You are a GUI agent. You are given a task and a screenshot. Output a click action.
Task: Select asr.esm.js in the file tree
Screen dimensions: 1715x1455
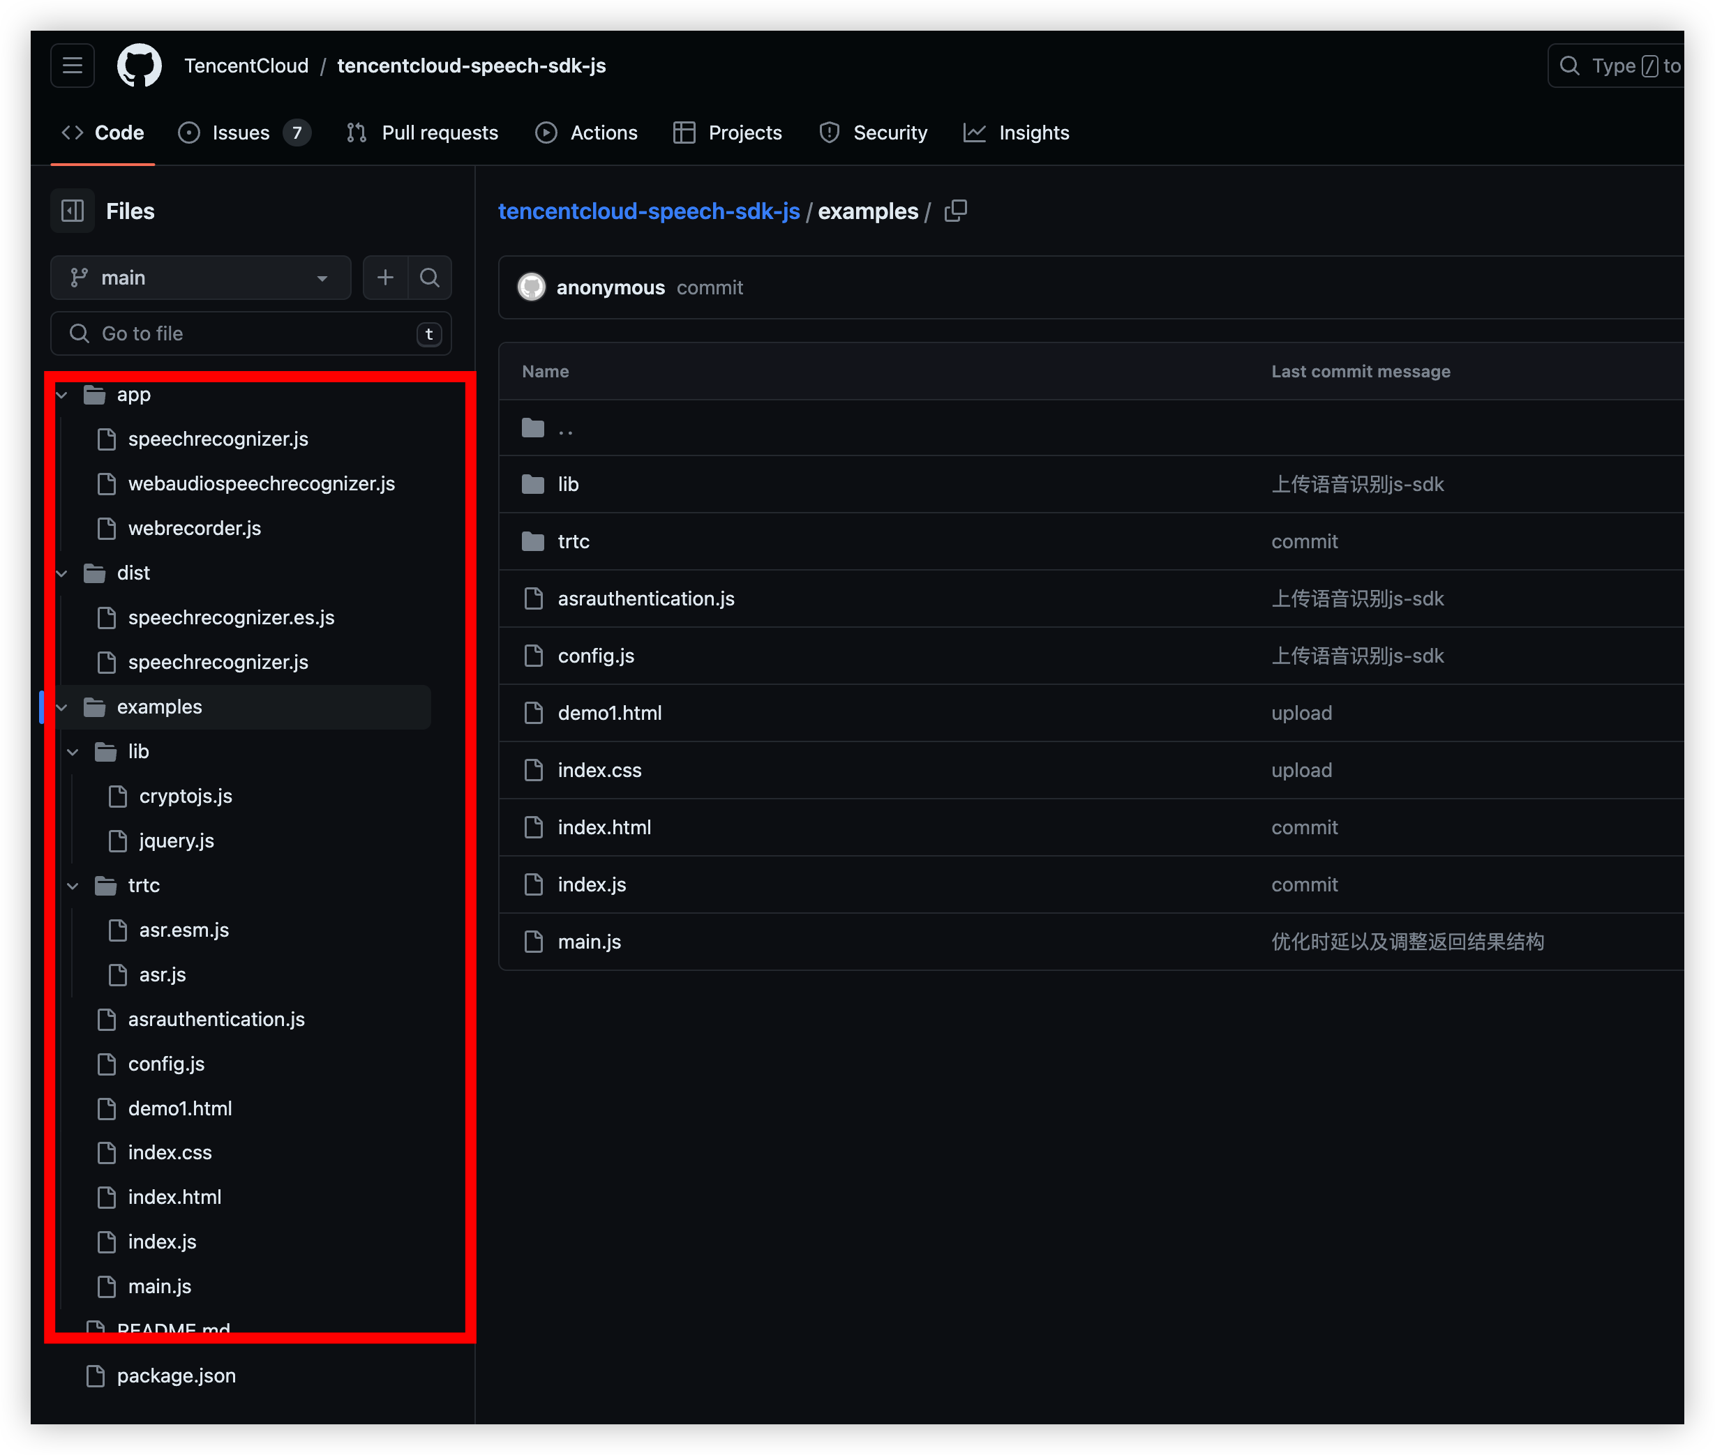click(x=184, y=930)
